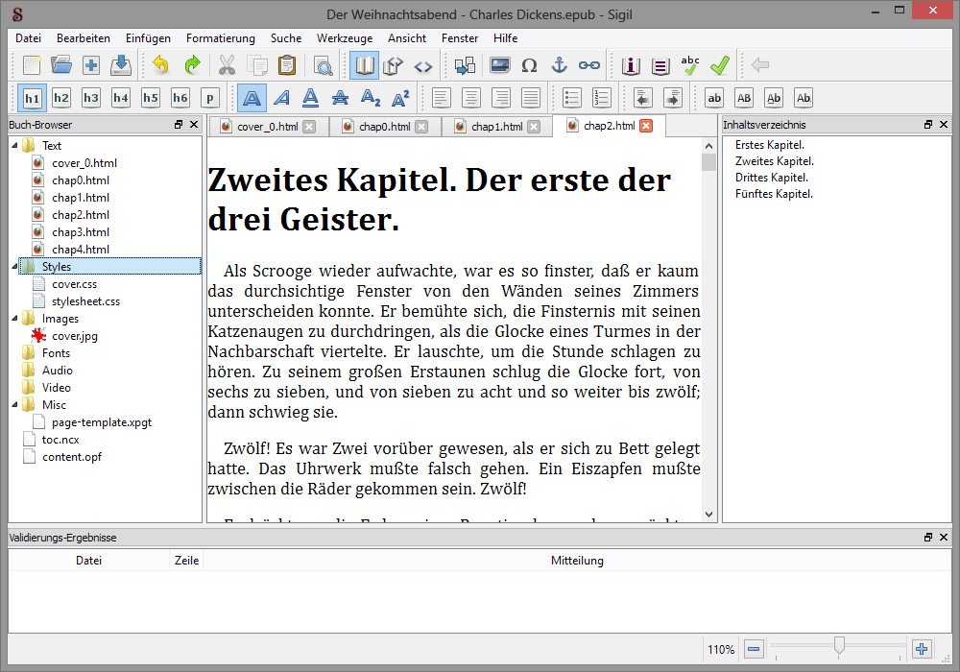Switch to the cover_0.html tab

[268, 127]
